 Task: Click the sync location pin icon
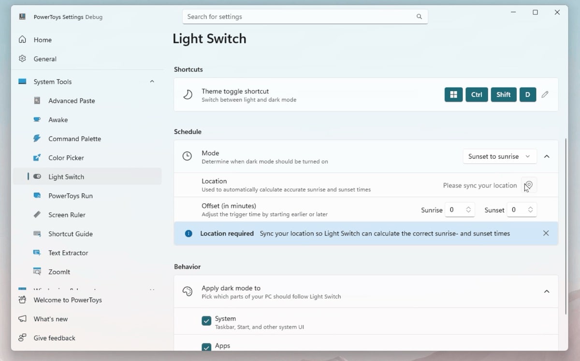tap(529, 185)
